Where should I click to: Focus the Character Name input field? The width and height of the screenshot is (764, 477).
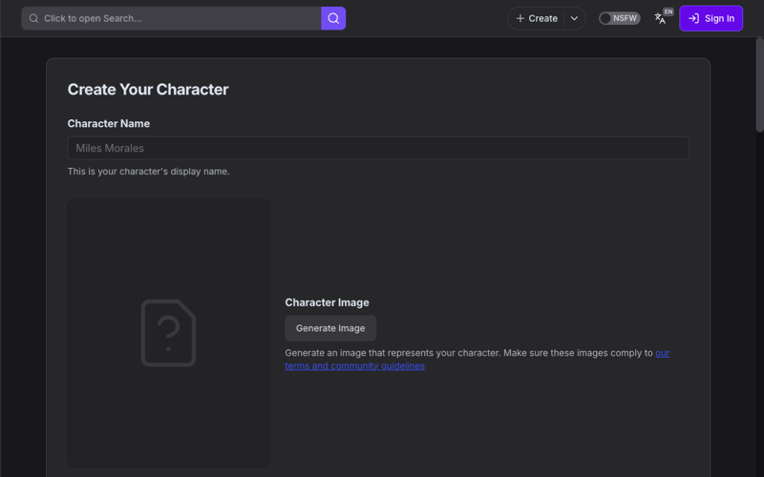378,148
